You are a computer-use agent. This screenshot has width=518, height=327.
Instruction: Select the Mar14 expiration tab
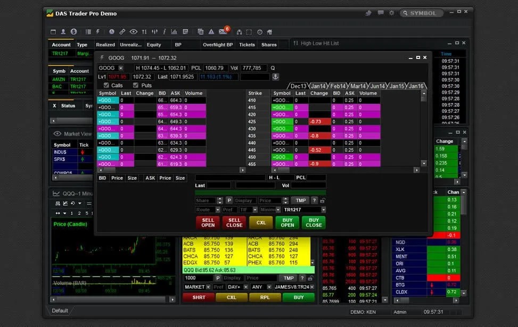358,86
